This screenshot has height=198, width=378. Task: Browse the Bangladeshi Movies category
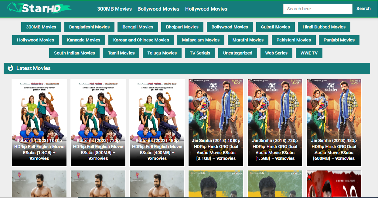tap(89, 27)
